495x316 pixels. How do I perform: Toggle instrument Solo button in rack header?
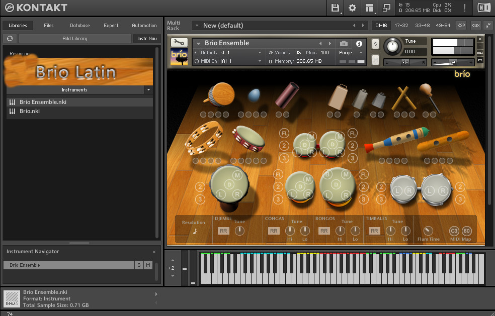tap(375, 44)
